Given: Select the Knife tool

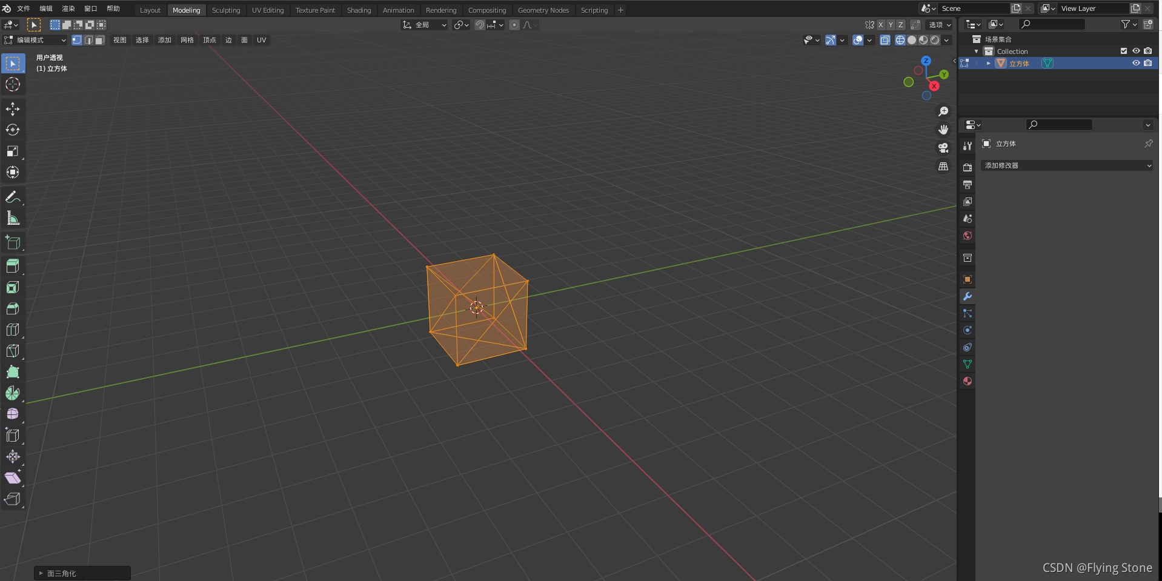Looking at the screenshot, I should click(13, 351).
